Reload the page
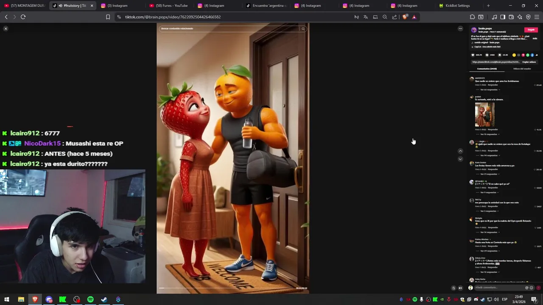This screenshot has height=305, width=543. [x=23, y=17]
